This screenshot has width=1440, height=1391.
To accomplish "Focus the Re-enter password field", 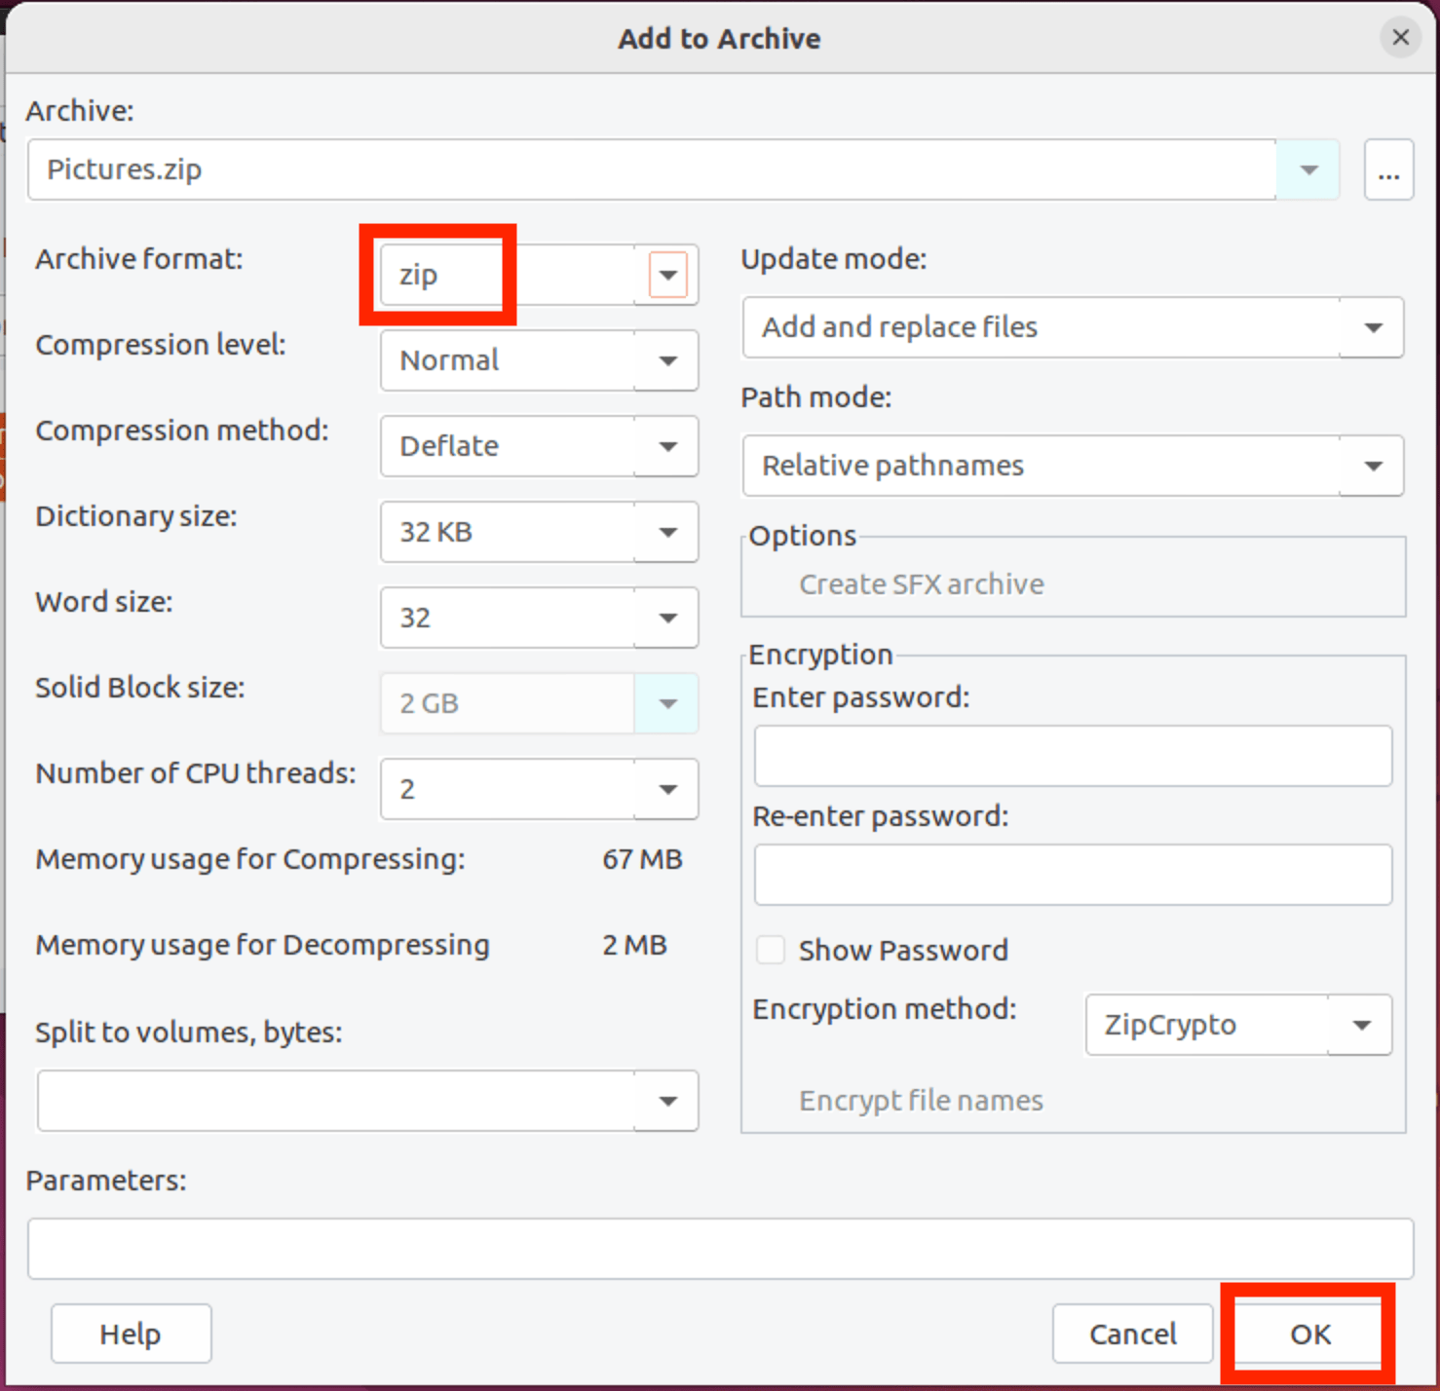I will [1072, 875].
